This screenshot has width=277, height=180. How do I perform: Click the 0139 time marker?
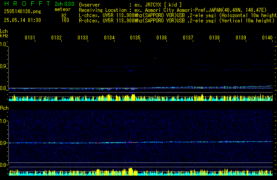pos(241,38)
